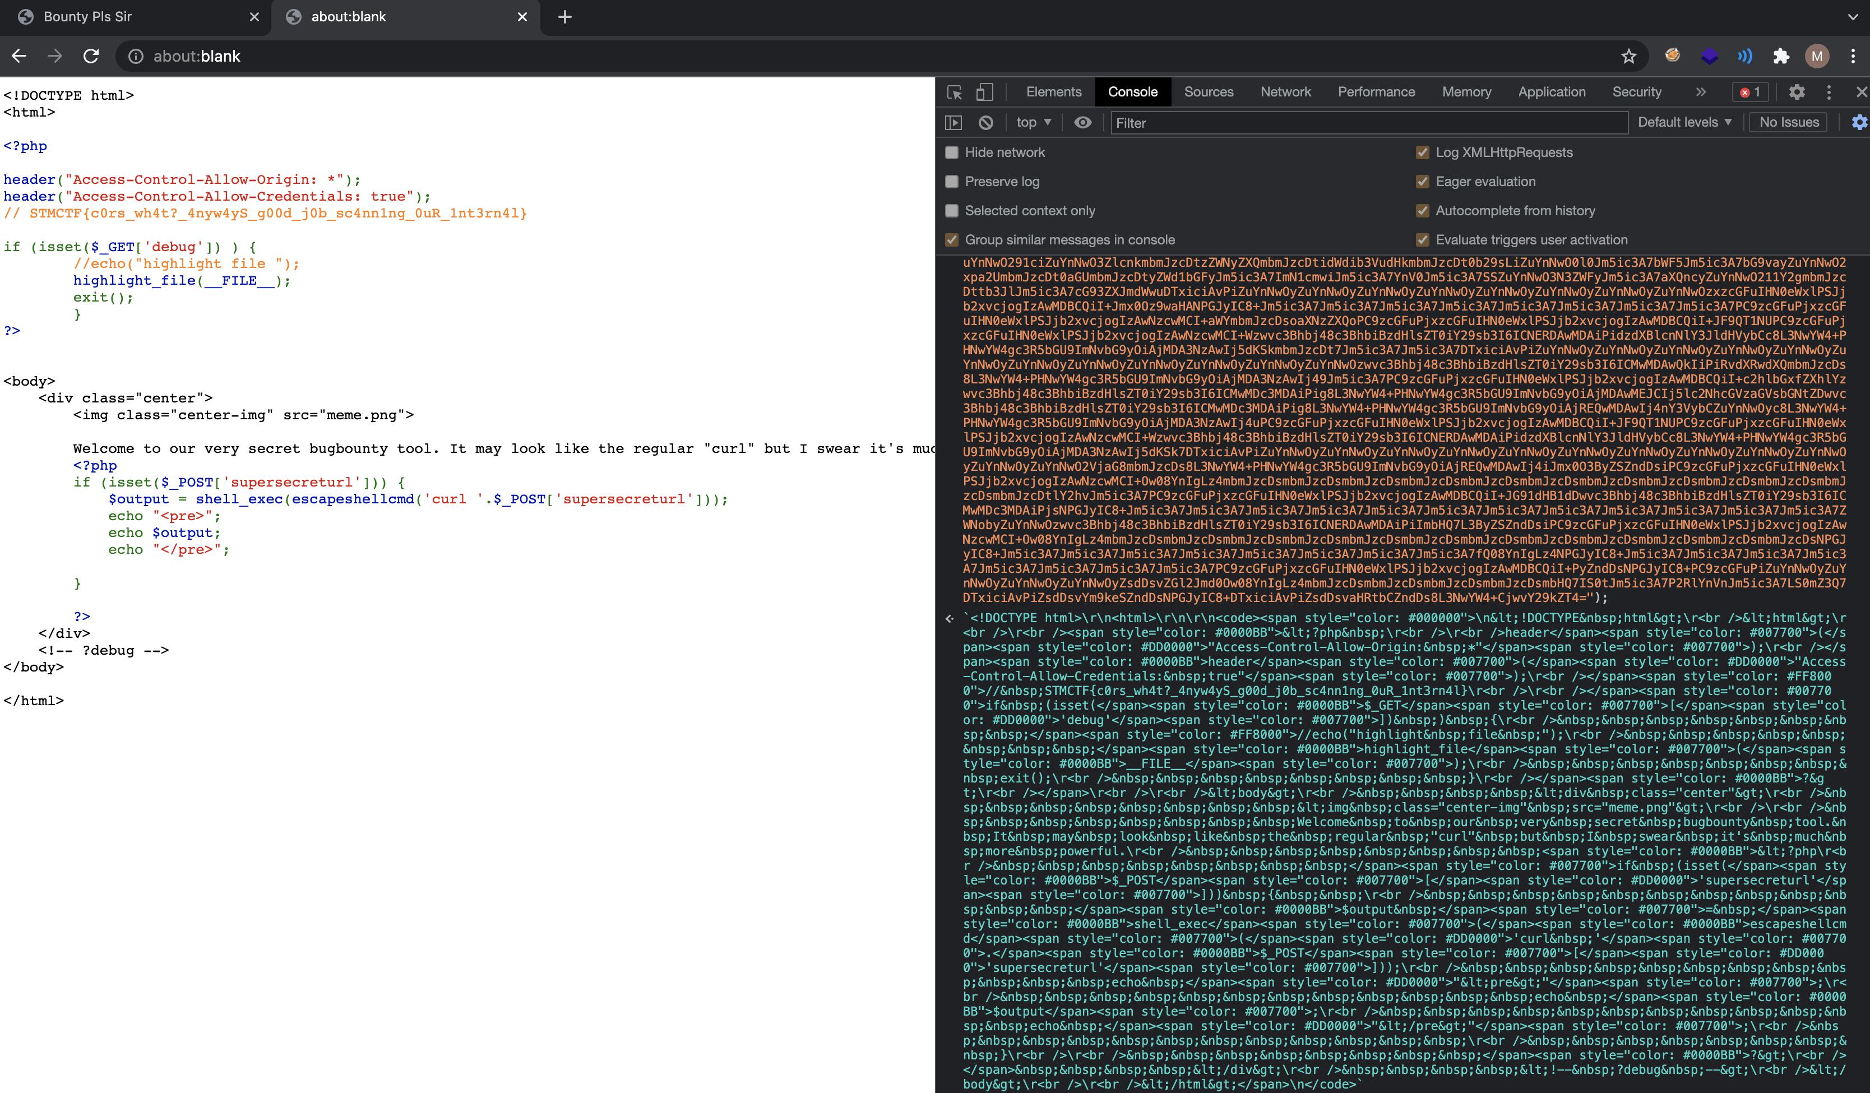This screenshot has width=1870, height=1093.
Task: Open the Chrome three-dot menu
Action: pos(1853,57)
